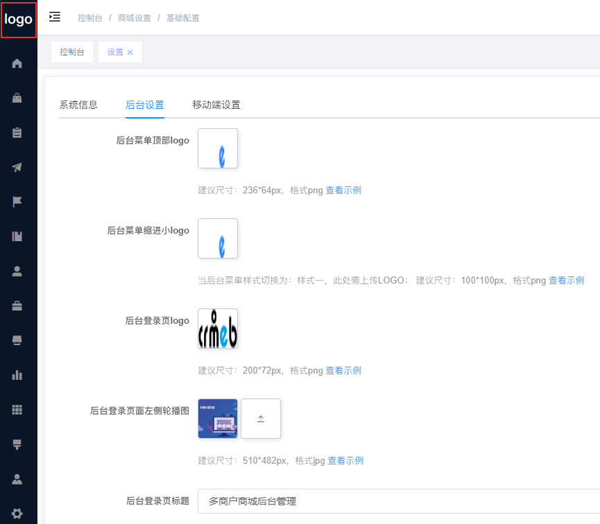Click 查看示例 link for 后台登录页logo

pos(343,371)
